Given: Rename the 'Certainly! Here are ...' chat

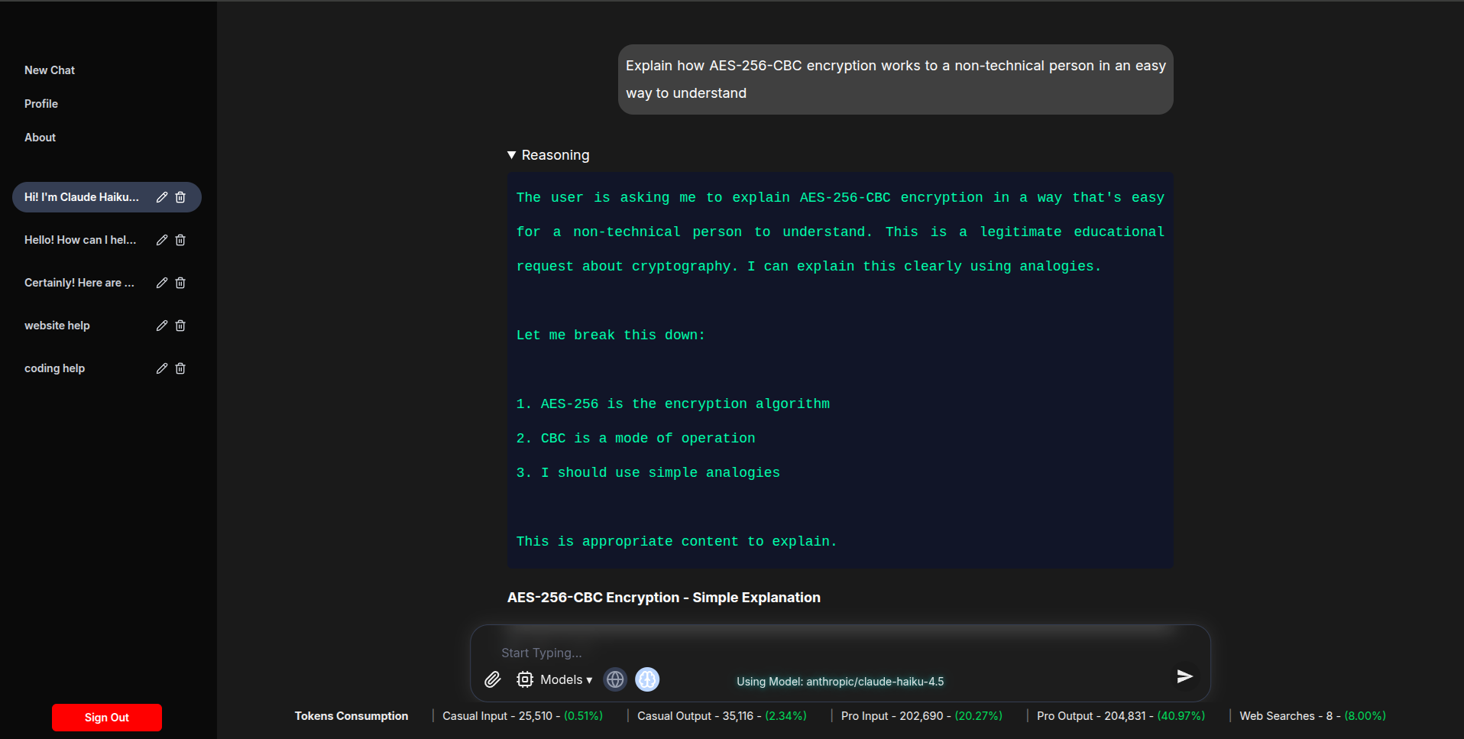Looking at the screenshot, I should click(x=162, y=283).
